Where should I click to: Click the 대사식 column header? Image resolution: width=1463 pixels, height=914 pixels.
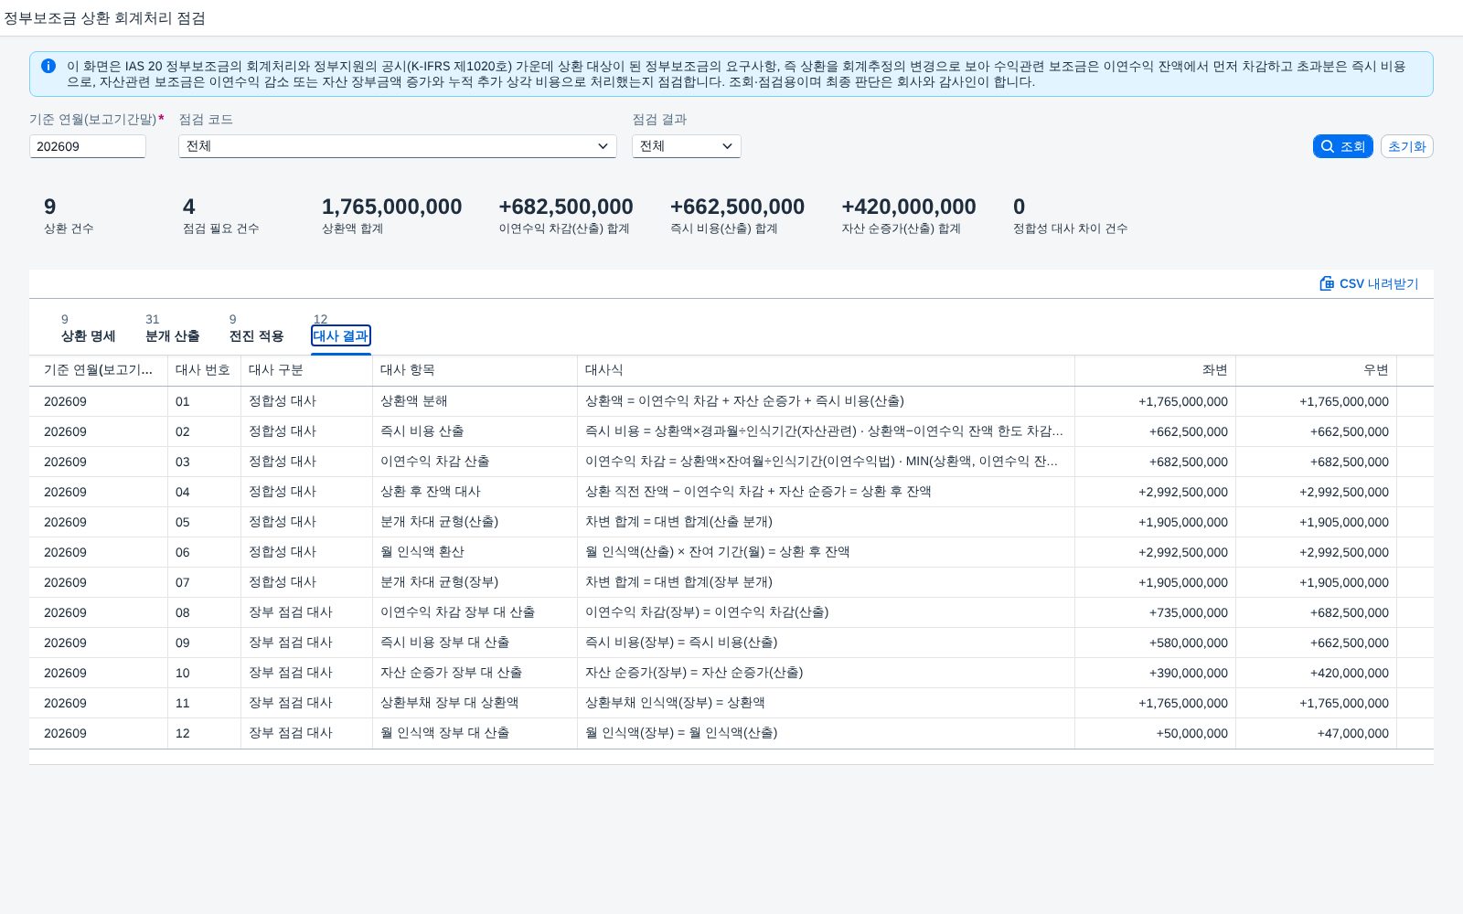[x=825, y=370]
